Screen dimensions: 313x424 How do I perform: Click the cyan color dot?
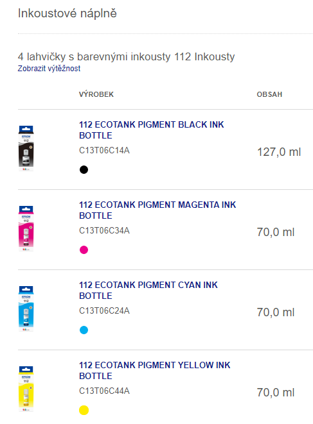click(84, 330)
